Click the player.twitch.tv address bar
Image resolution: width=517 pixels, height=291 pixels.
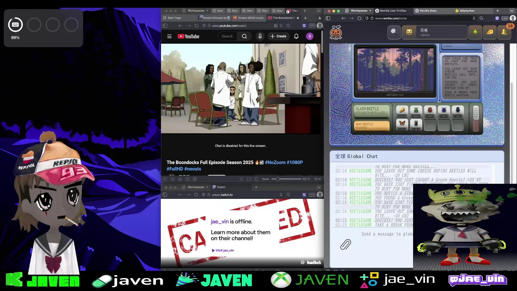pos(222,195)
